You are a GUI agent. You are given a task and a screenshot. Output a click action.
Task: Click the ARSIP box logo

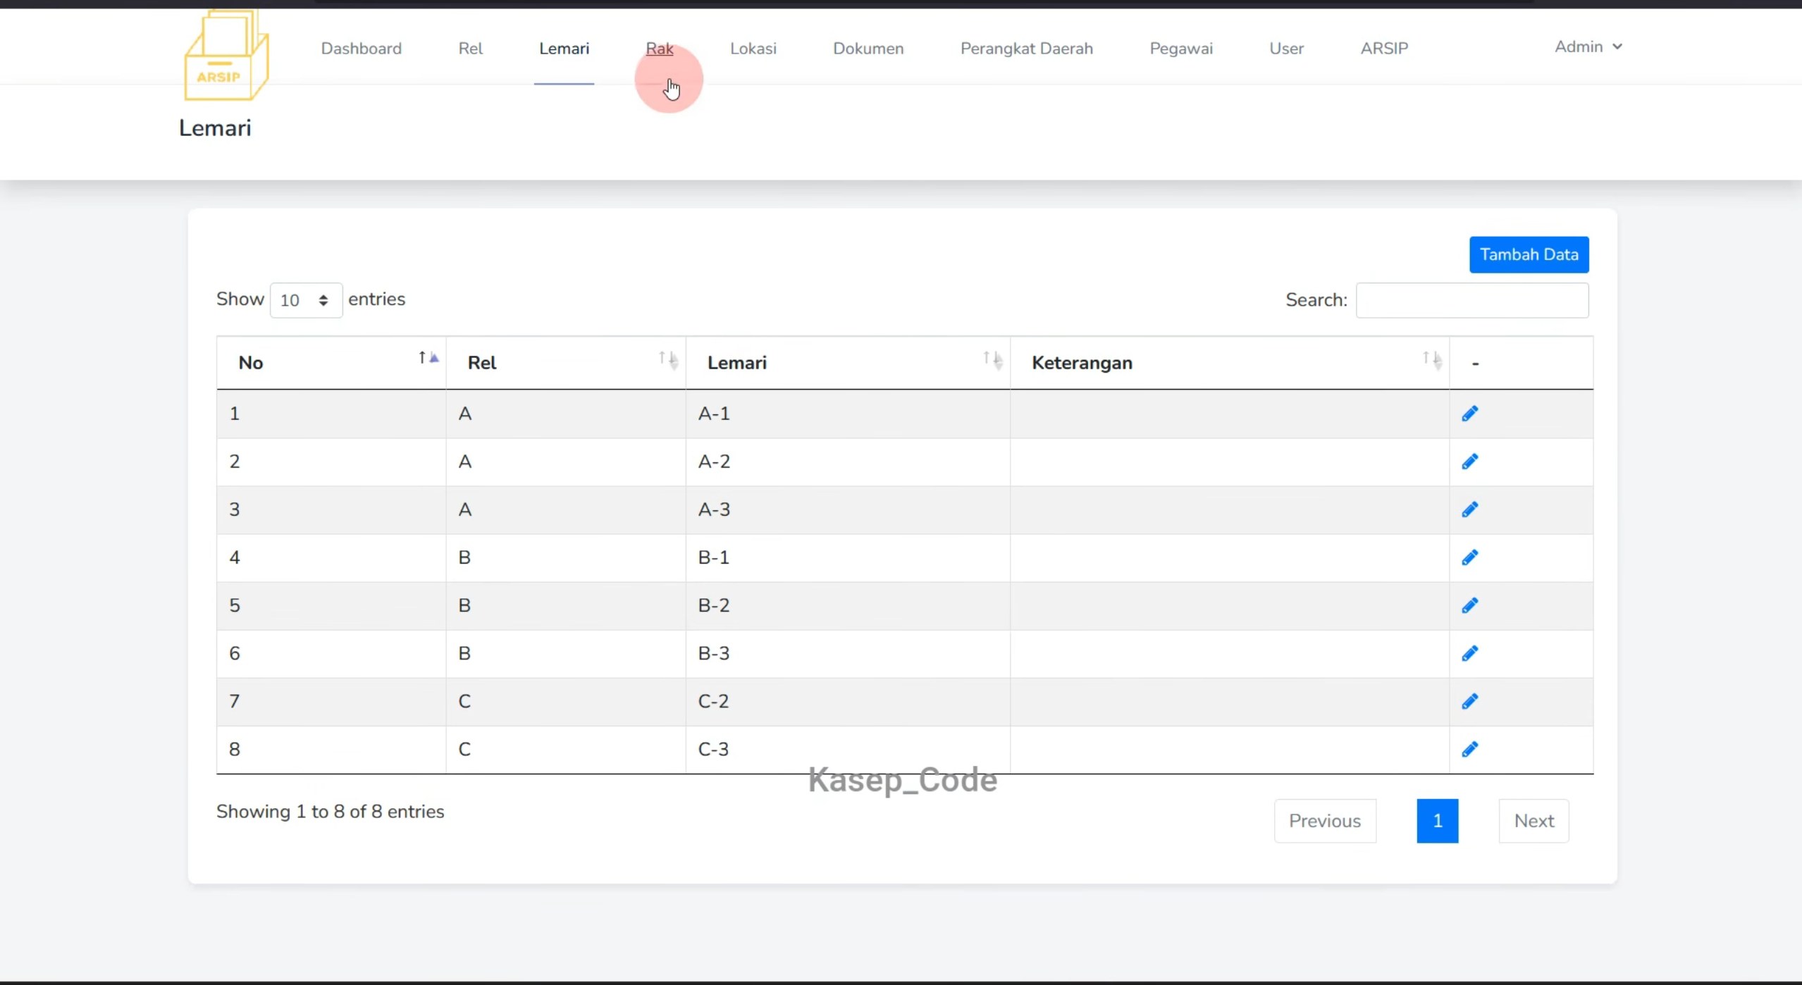[x=226, y=56]
